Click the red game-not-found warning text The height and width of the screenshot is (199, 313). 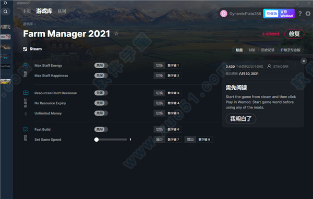pyautogui.click(x=271, y=34)
